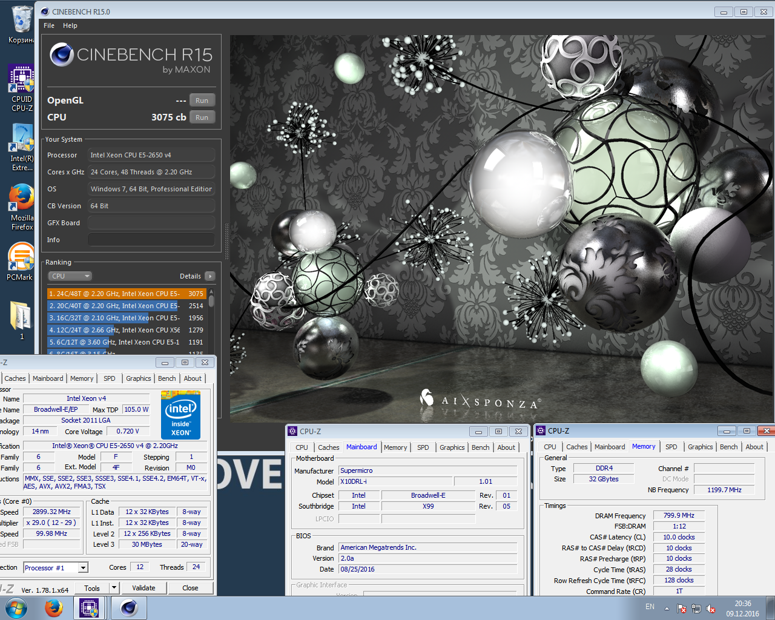Click the Cinebench title bar icon
This screenshot has width=775, height=620.
44,12
